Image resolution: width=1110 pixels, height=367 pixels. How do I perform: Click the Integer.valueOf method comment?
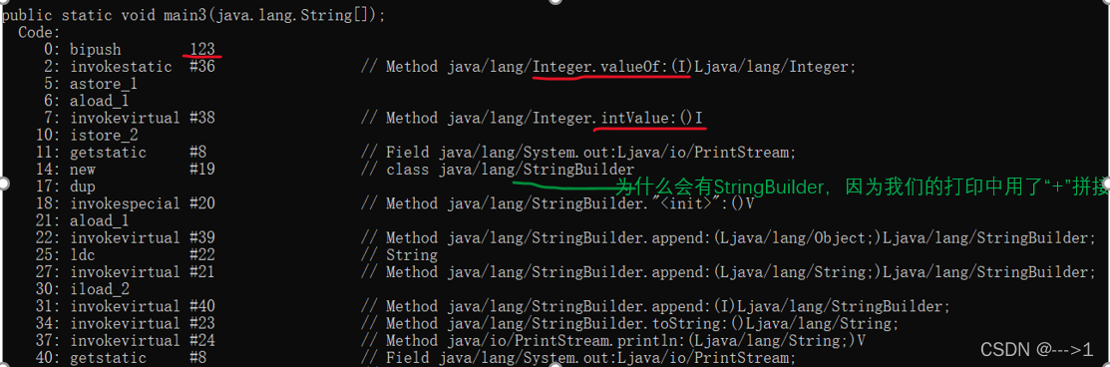608,67
